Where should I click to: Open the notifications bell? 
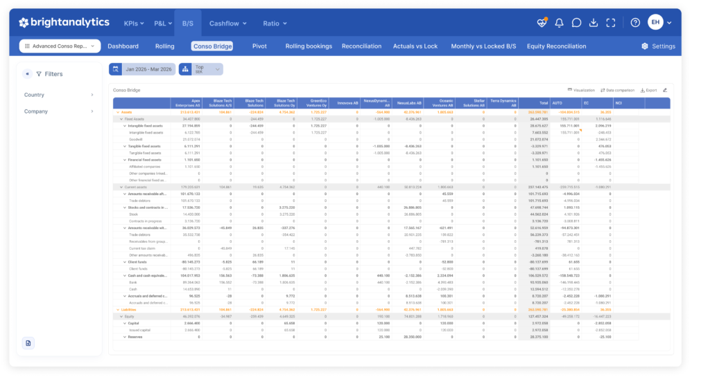[560, 23]
